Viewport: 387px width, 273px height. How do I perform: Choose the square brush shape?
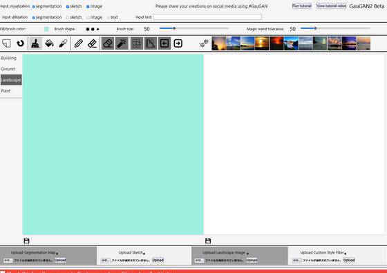click(93, 29)
